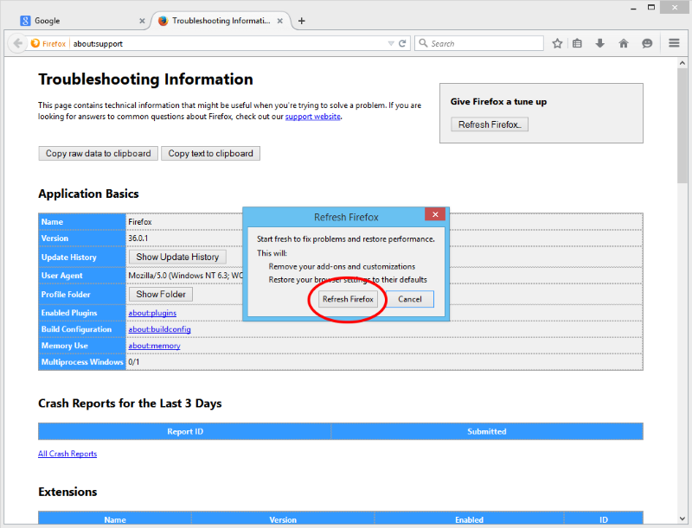
Task: Click the Submitted column header
Action: 487,431
